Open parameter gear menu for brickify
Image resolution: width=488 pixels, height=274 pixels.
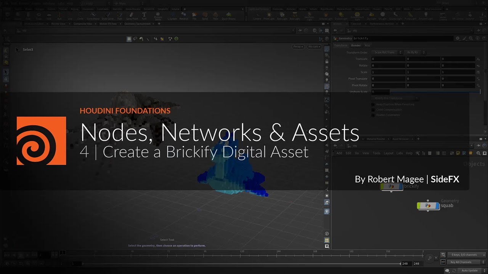457,38
